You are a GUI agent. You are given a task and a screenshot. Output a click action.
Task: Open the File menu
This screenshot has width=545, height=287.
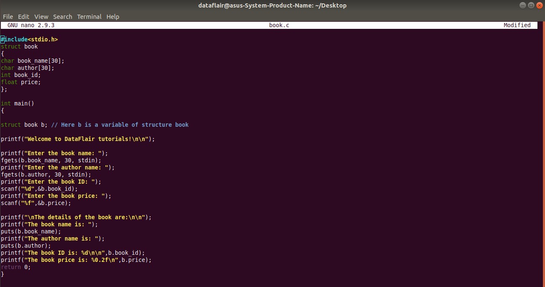tap(8, 17)
